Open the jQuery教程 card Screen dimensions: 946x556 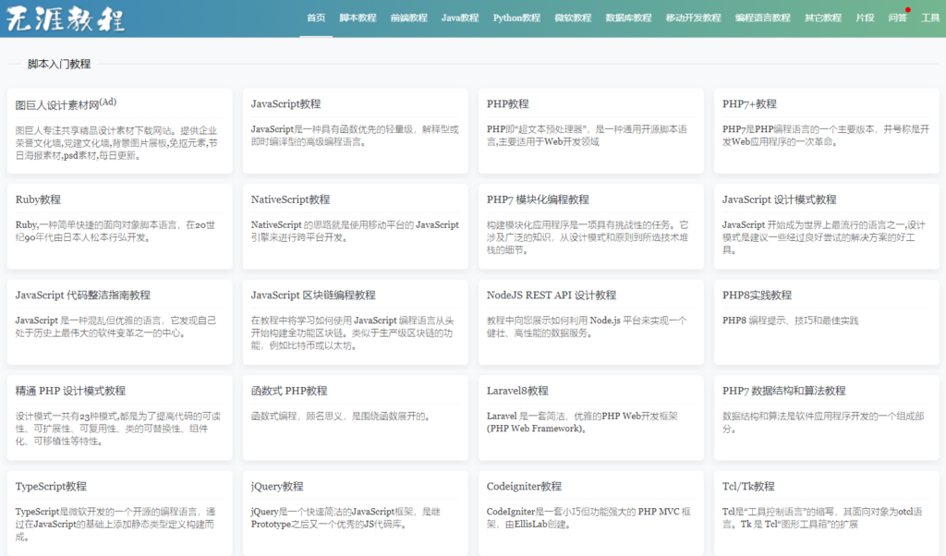275,487
